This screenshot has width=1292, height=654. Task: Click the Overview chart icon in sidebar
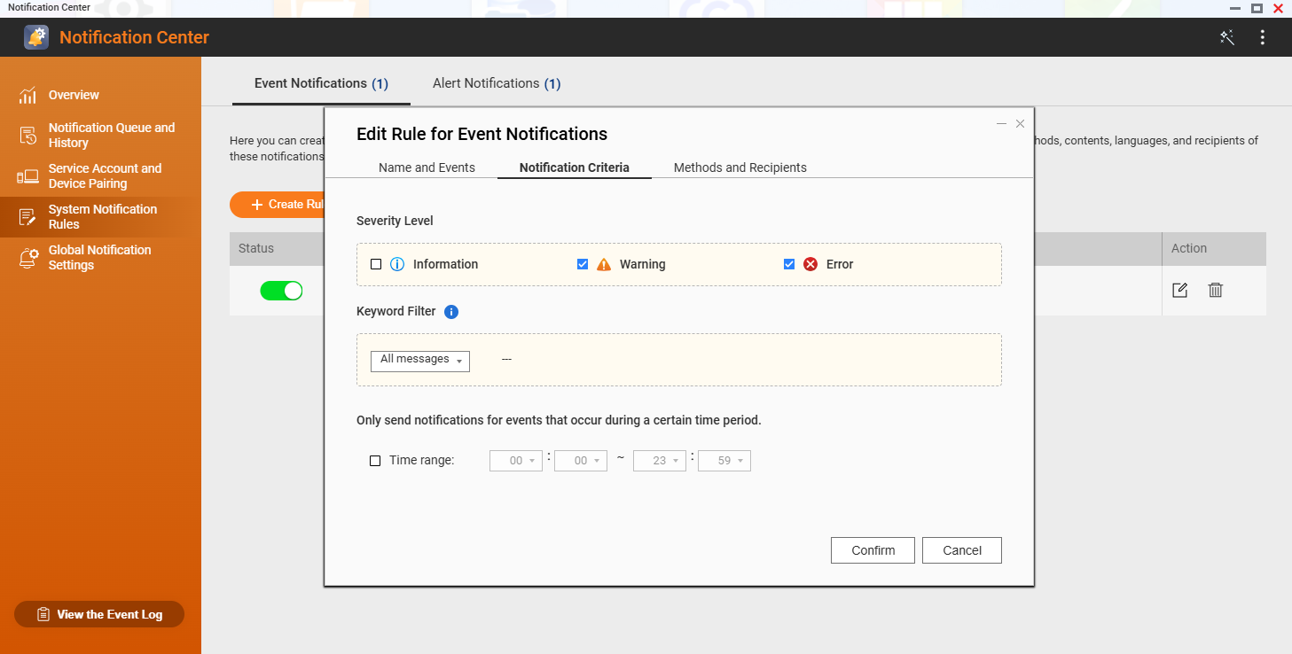pyautogui.click(x=27, y=95)
